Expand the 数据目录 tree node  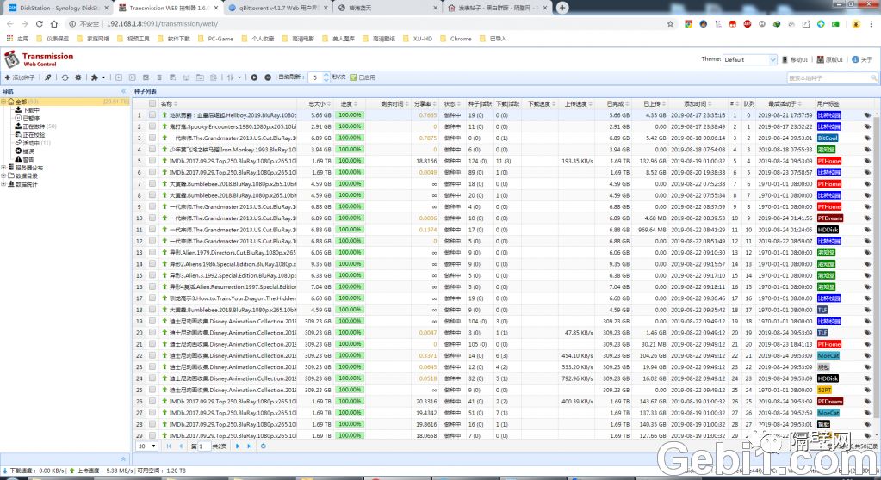tap(3, 175)
